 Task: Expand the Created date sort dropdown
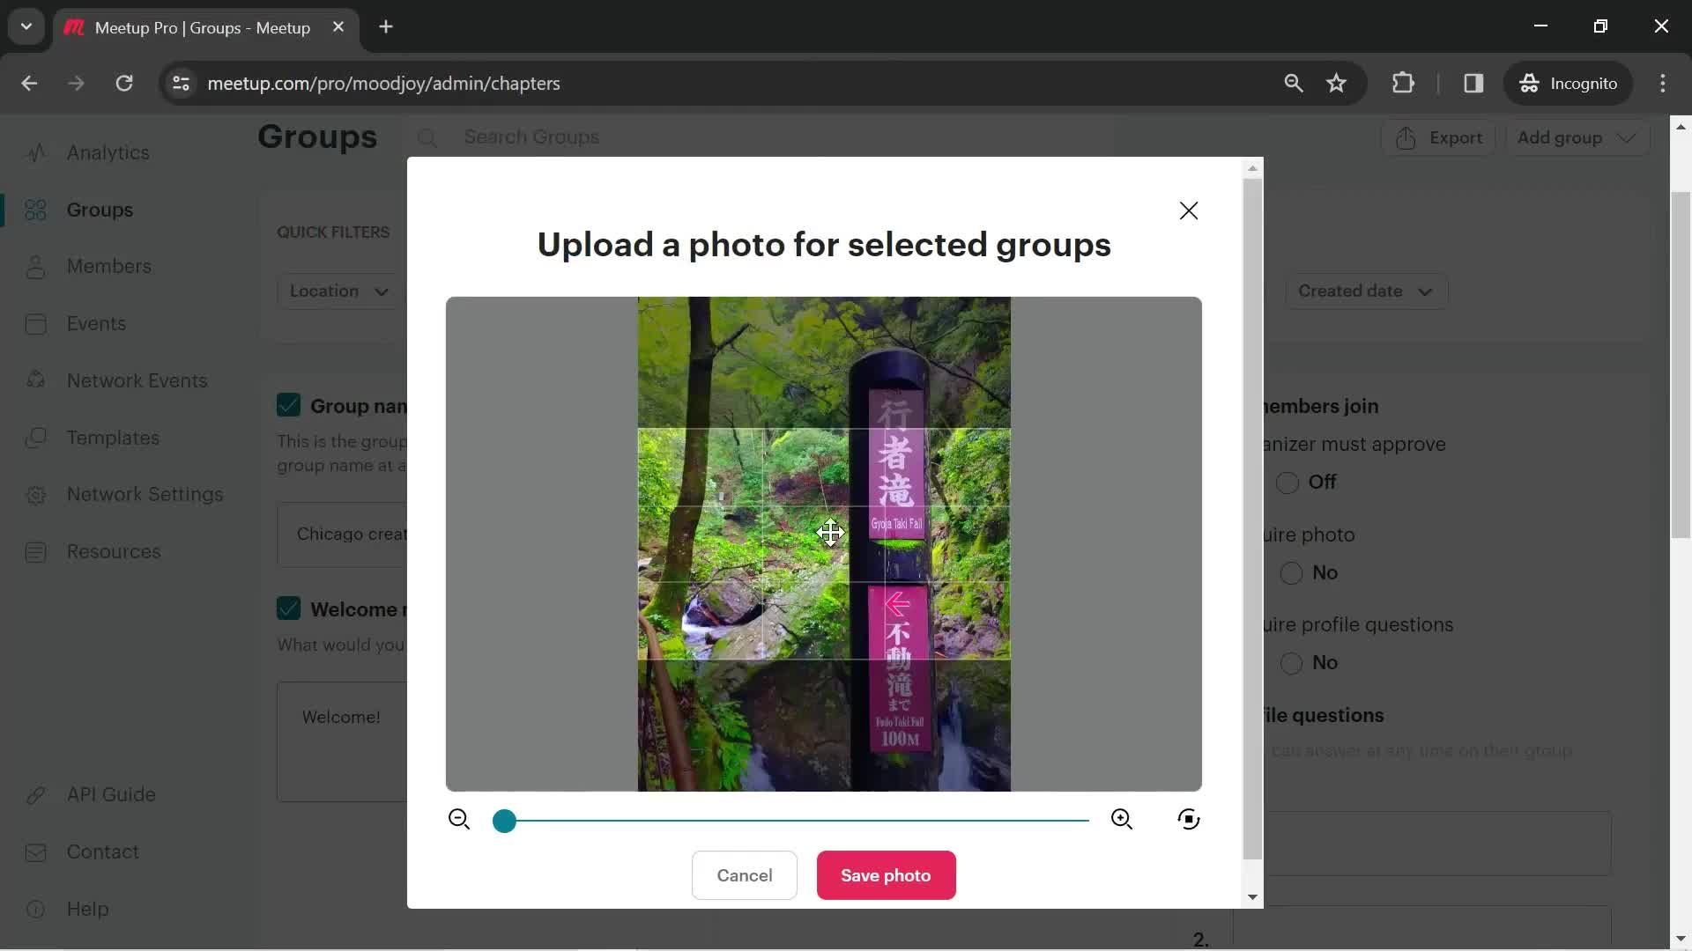(x=1371, y=291)
